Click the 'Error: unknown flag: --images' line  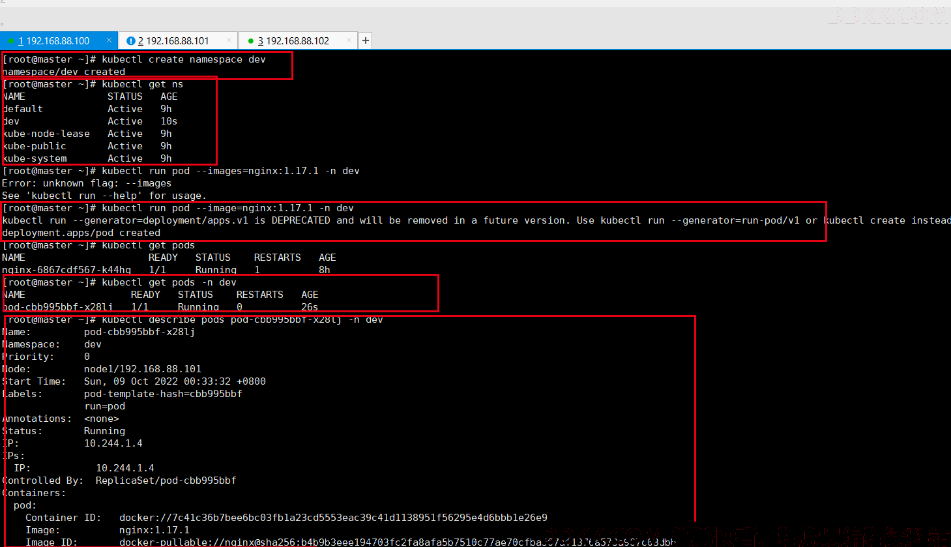tap(87, 183)
